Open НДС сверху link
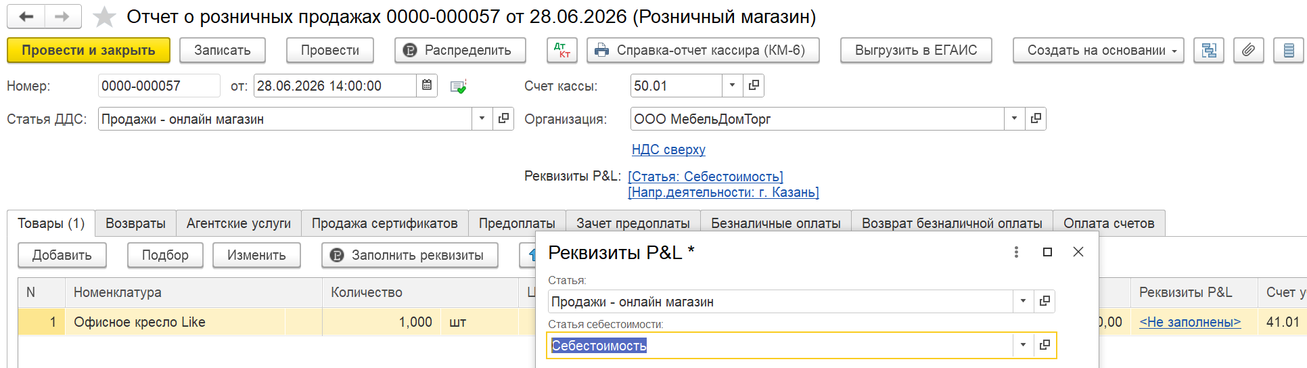The width and height of the screenshot is (1307, 368). tap(668, 149)
